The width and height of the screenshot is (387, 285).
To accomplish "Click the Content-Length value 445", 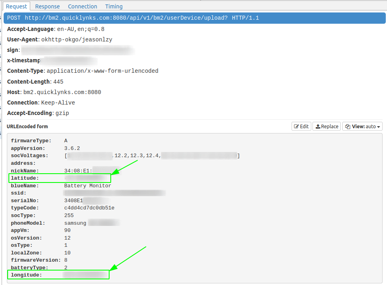I will pyautogui.click(x=58, y=82).
